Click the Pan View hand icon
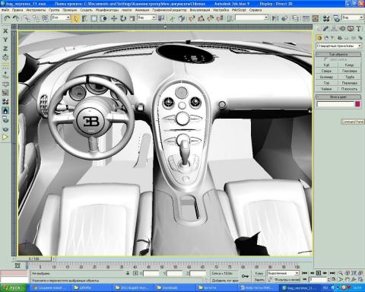 pos(348,279)
